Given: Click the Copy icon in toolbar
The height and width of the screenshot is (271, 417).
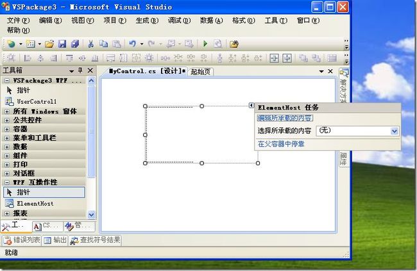Looking at the screenshot, I should [103, 44].
